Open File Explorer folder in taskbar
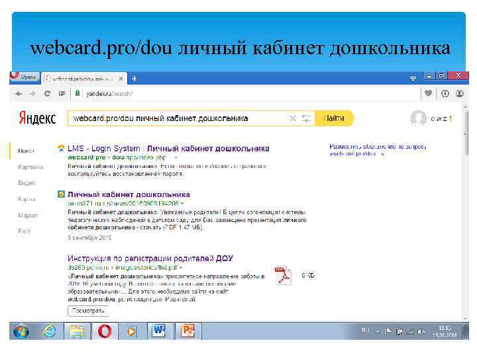Image resolution: width=477 pixels, height=357 pixels. (x=78, y=331)
